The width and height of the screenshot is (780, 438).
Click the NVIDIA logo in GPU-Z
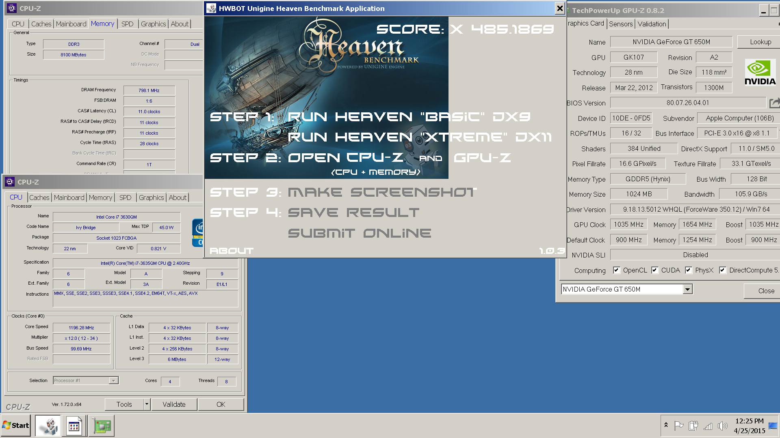760,72
